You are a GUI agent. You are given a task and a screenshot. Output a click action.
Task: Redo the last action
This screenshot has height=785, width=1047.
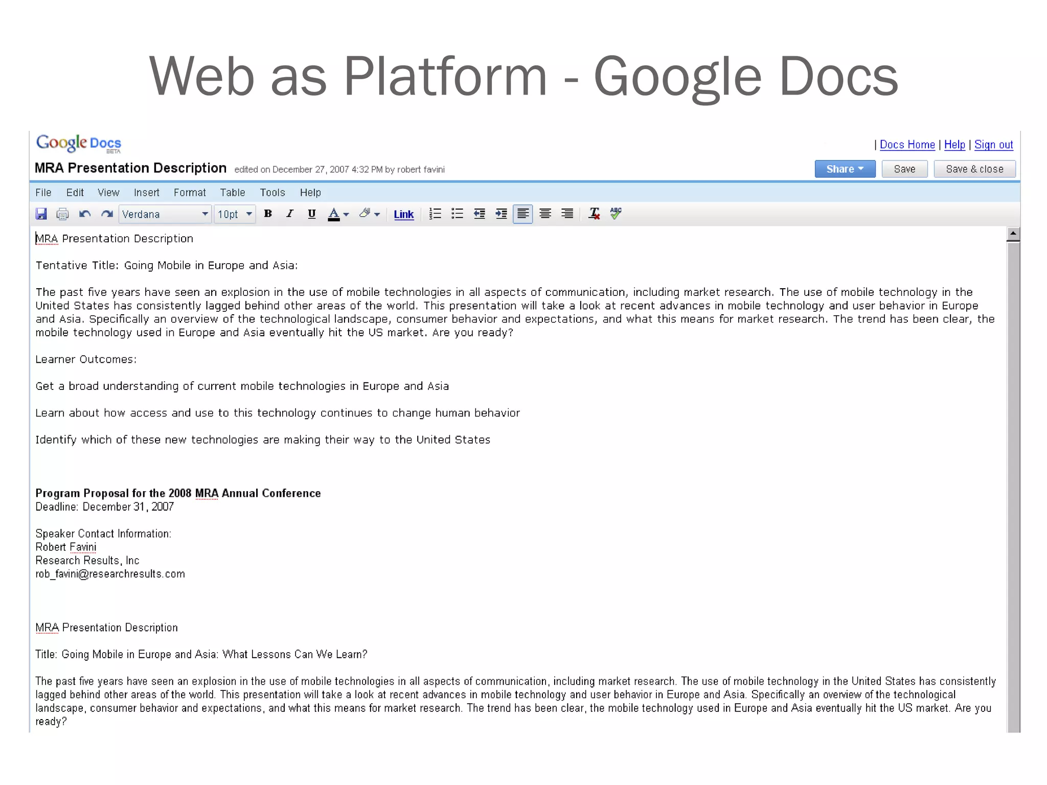point(107,214)
